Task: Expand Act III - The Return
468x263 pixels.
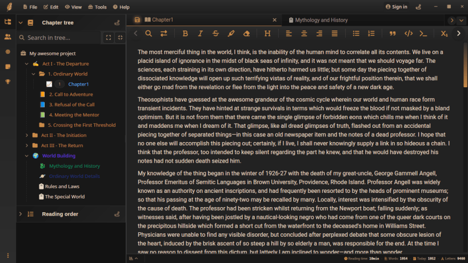Action: 26,145
